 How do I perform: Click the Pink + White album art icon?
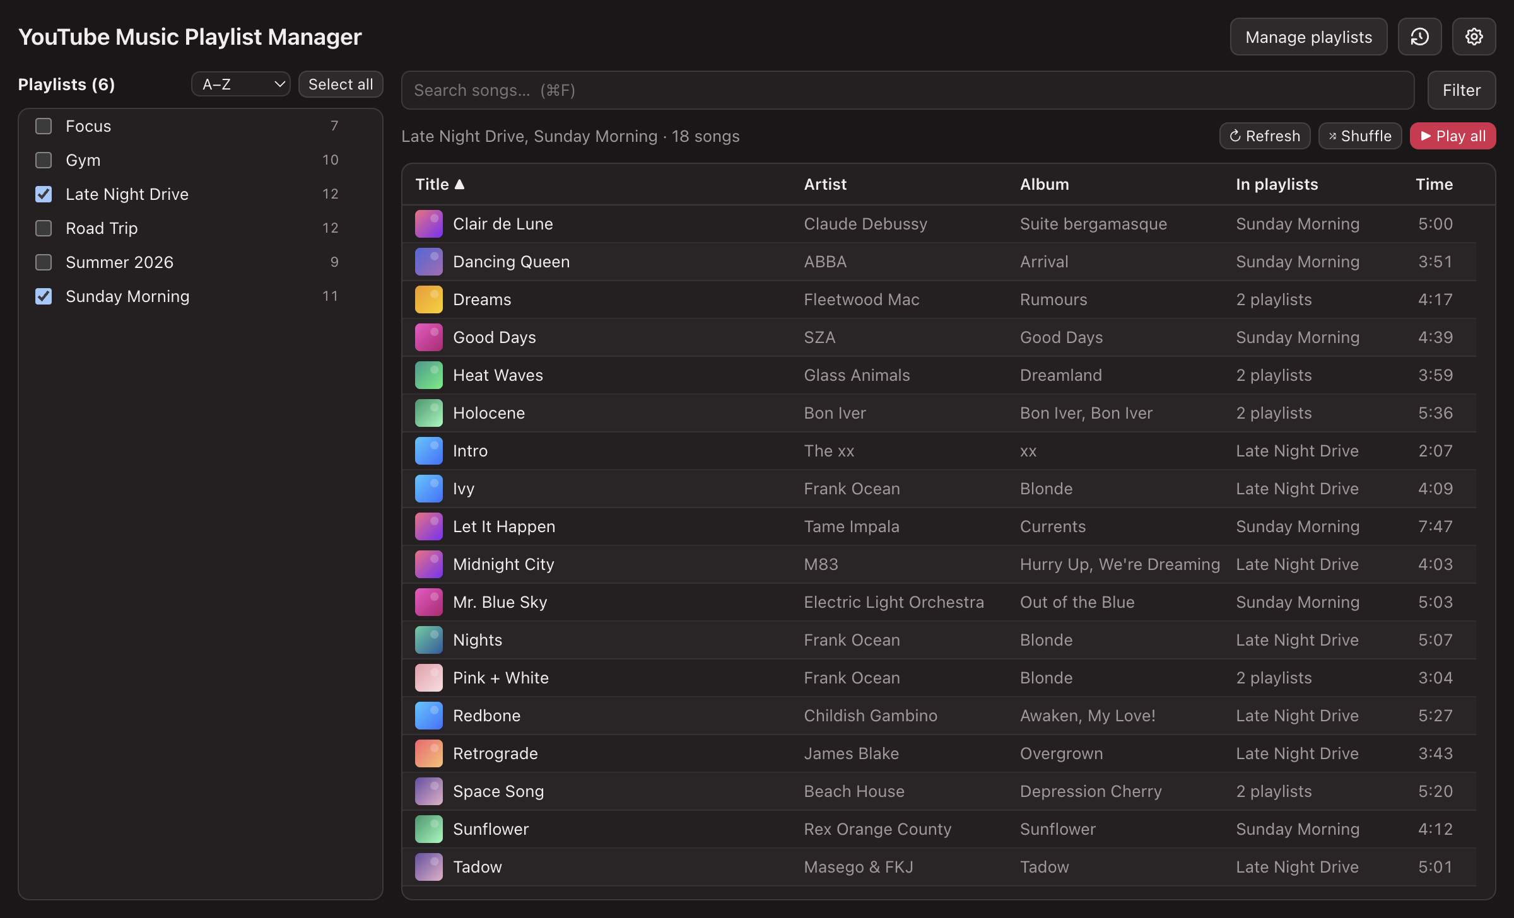click(429, 678)
